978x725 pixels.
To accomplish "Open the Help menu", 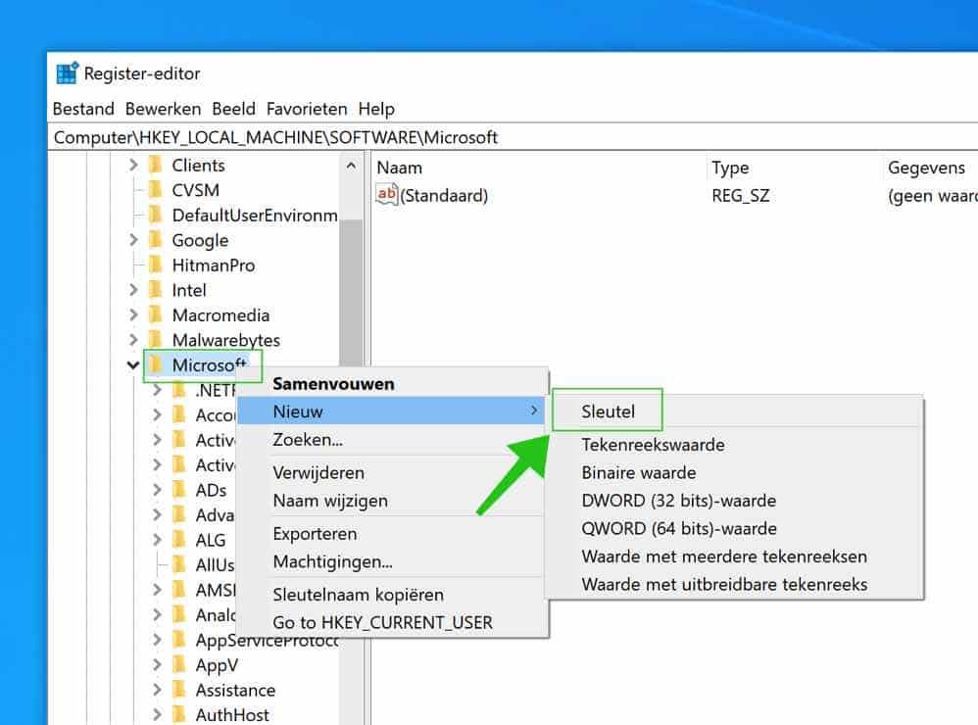I will coord(376,109).
